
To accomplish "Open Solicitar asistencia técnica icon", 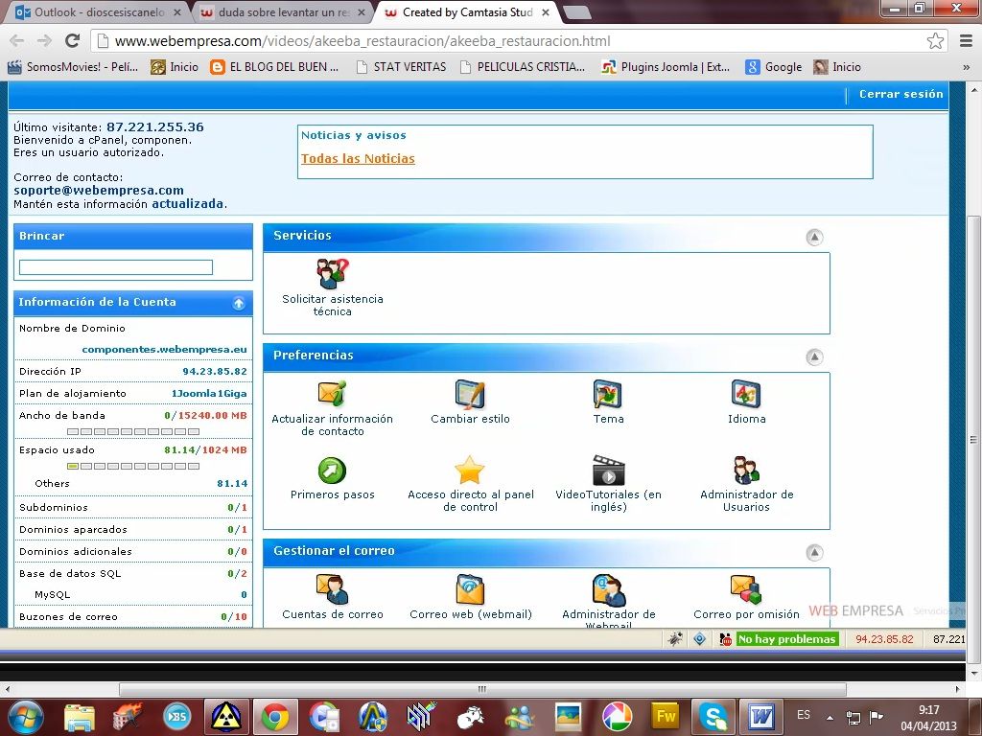I will [x=332, y=273].
